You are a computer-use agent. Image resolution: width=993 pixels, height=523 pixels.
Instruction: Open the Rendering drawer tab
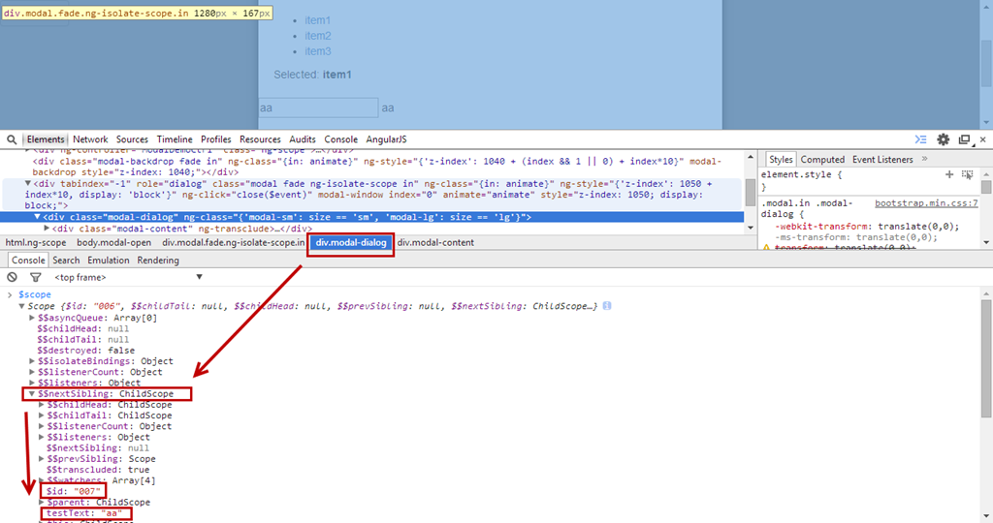(x=158, y=260)
